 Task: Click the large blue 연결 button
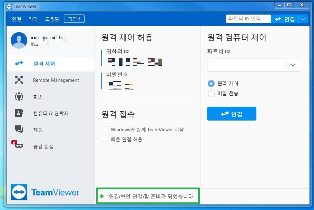point(232,114)
